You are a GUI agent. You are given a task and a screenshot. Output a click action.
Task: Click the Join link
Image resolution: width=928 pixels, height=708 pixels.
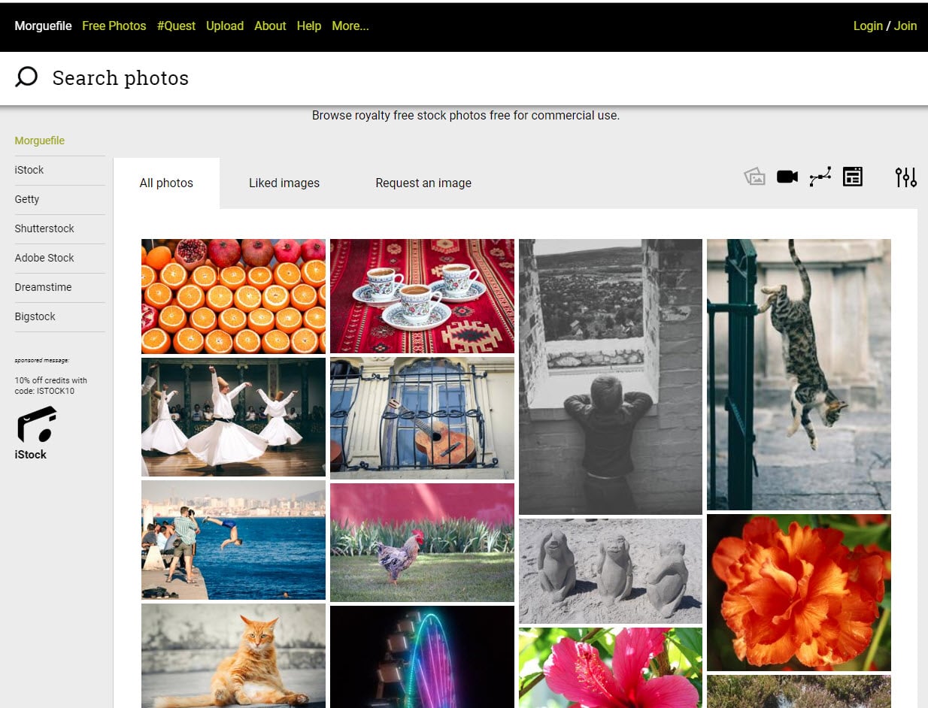905,26
